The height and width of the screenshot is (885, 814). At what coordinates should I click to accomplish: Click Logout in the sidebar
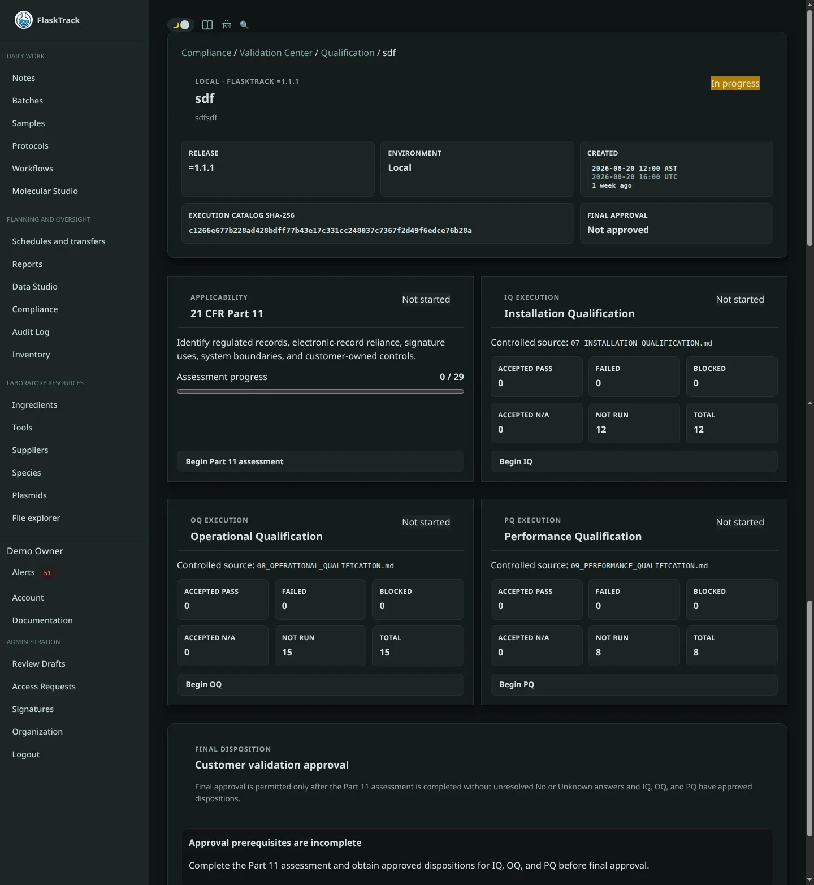coord(26,754)
